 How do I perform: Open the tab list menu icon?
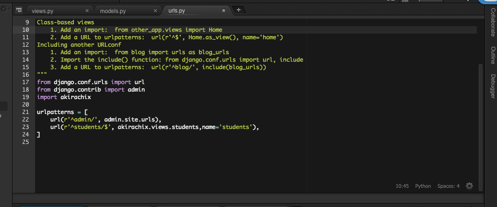(x=19, y=10)
